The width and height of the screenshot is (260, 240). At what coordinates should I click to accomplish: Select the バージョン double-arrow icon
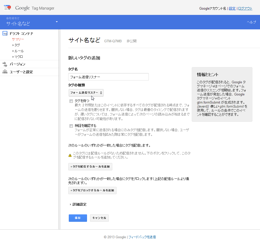[5, 64]
